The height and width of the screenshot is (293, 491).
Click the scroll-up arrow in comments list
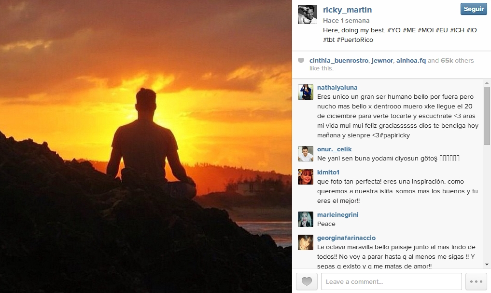487,83
